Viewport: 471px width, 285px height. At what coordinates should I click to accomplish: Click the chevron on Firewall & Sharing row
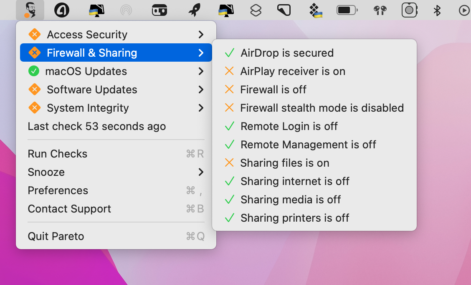pyautogui.click(x=201, y=53)
